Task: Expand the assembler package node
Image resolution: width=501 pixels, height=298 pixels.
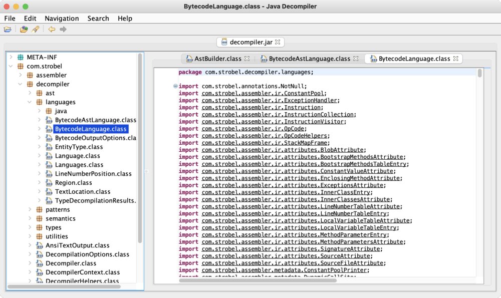Action: pos(21,75)
